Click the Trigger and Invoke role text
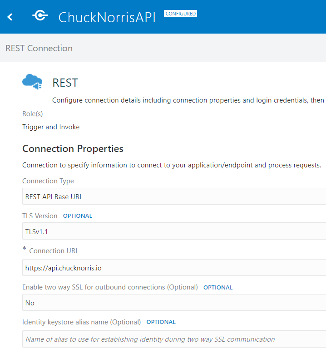This screenshot has width=326, height=358. tap(51, 127)
